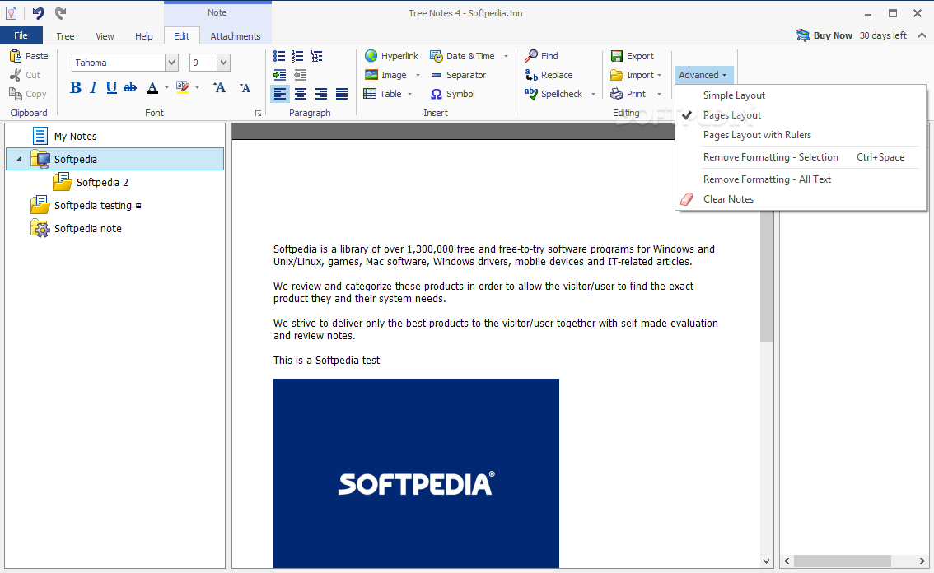Select the checked Pages Layout option

pyautogui.click(x=732, y=115)
